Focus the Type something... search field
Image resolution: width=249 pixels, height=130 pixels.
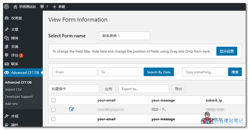tap(204, 72)
